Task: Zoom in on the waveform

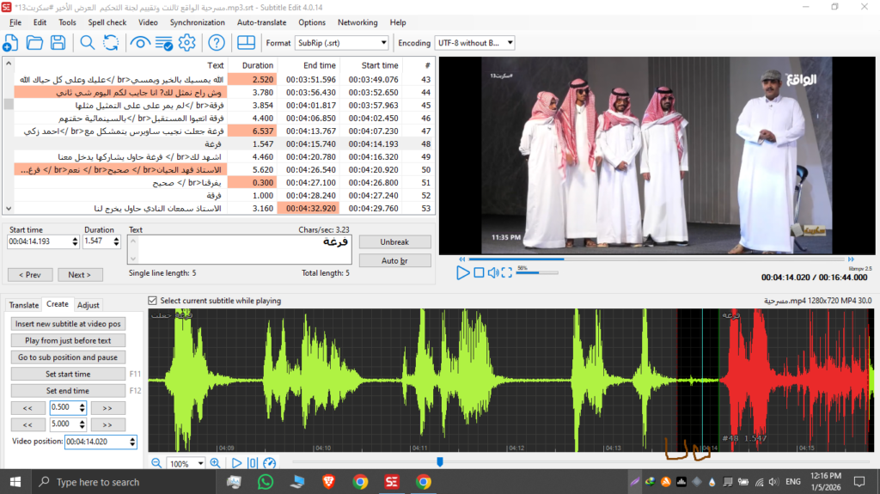Action: pyautogui.click(x=215, y=463)
